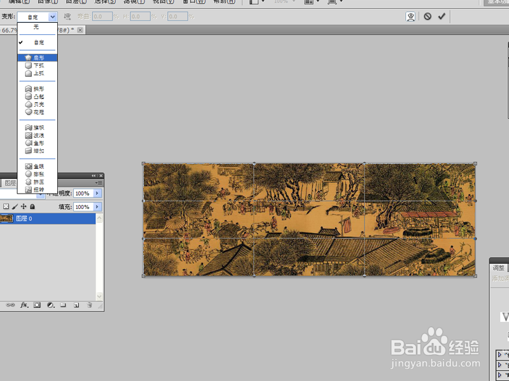The image size is (509, 381).
Task: Select the checked 自定 (Custom) warp option
Action: tap(38, 42)
